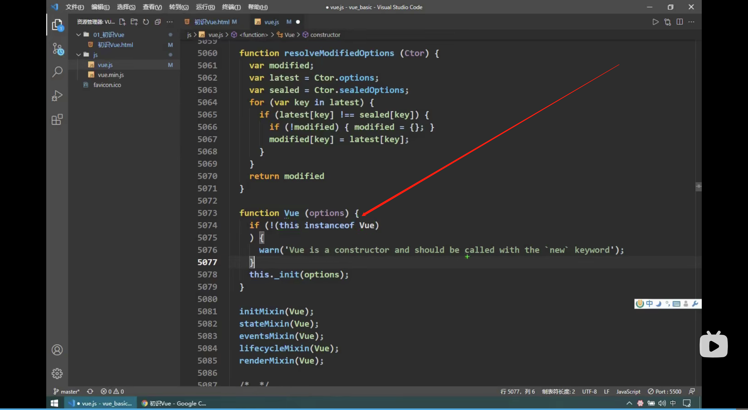Open the 文件(F) menu

[x=75, y=7]
